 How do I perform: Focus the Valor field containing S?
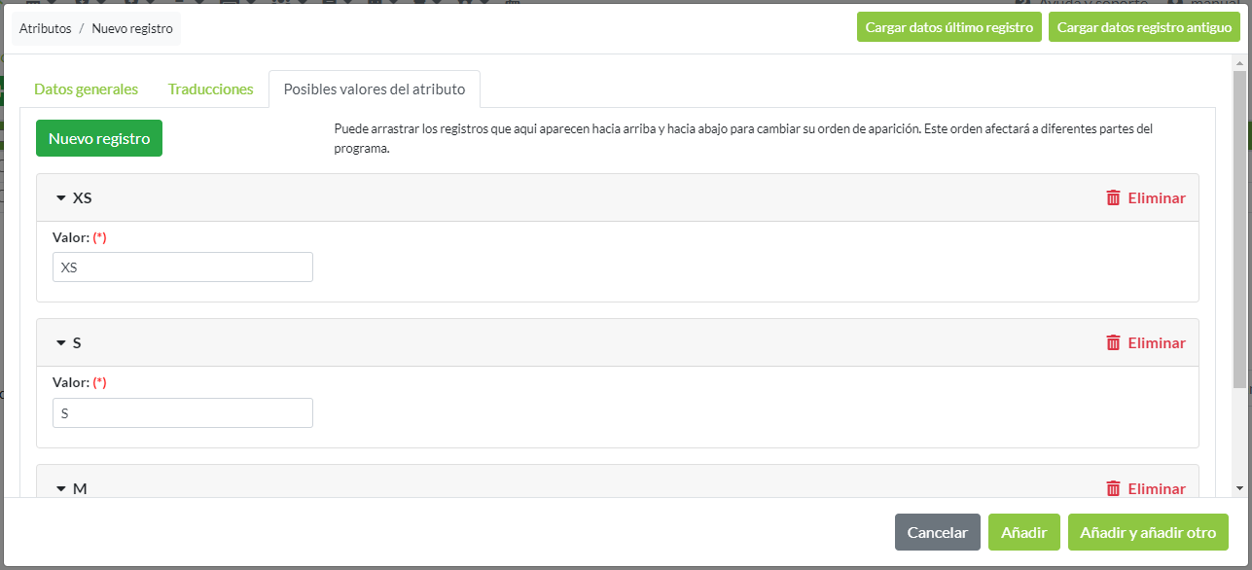(183, 413)
